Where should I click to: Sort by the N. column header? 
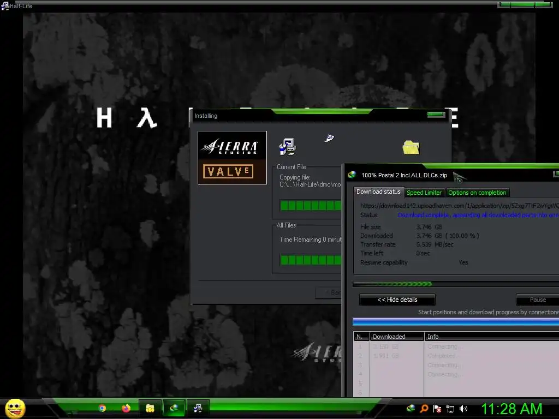point(361,336)
